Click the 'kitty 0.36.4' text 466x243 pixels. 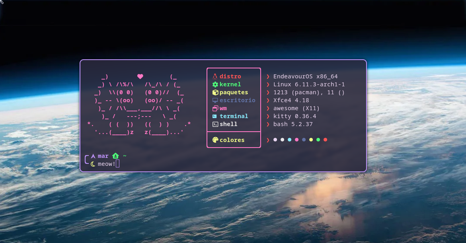[295, 117]
